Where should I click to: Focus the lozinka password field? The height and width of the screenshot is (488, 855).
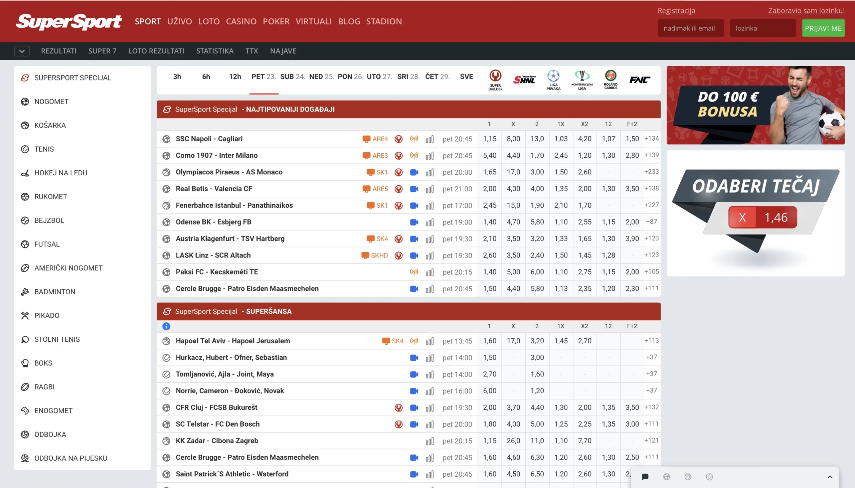pos(762,28)
